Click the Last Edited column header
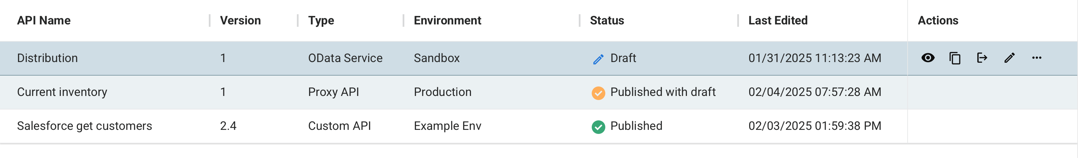The image size is (1078, 158). pos(778,20)
